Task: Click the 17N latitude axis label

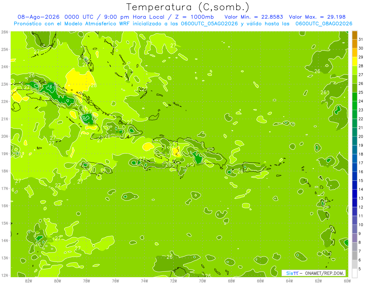Action: click(x=5, y=188)
